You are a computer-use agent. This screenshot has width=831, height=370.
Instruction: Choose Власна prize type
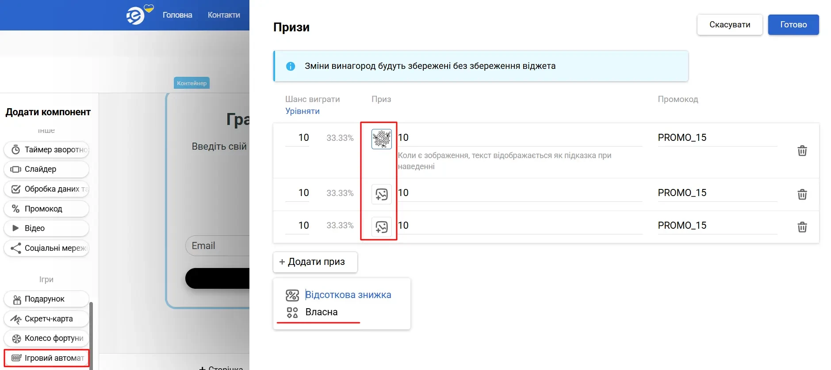[321, 312]
